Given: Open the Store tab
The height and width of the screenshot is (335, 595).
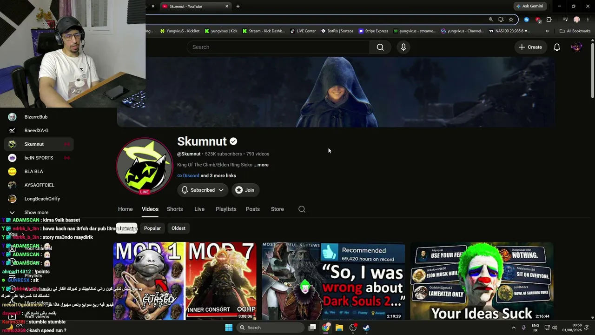Looking at the screenshot, I should [x=278, y=209].
